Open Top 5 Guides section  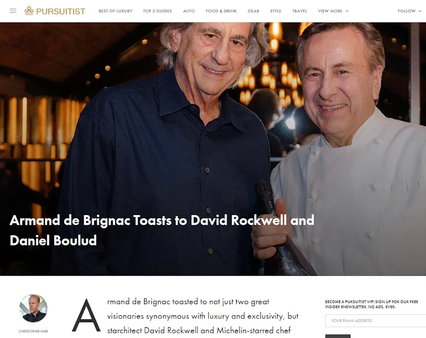(157, 11)
